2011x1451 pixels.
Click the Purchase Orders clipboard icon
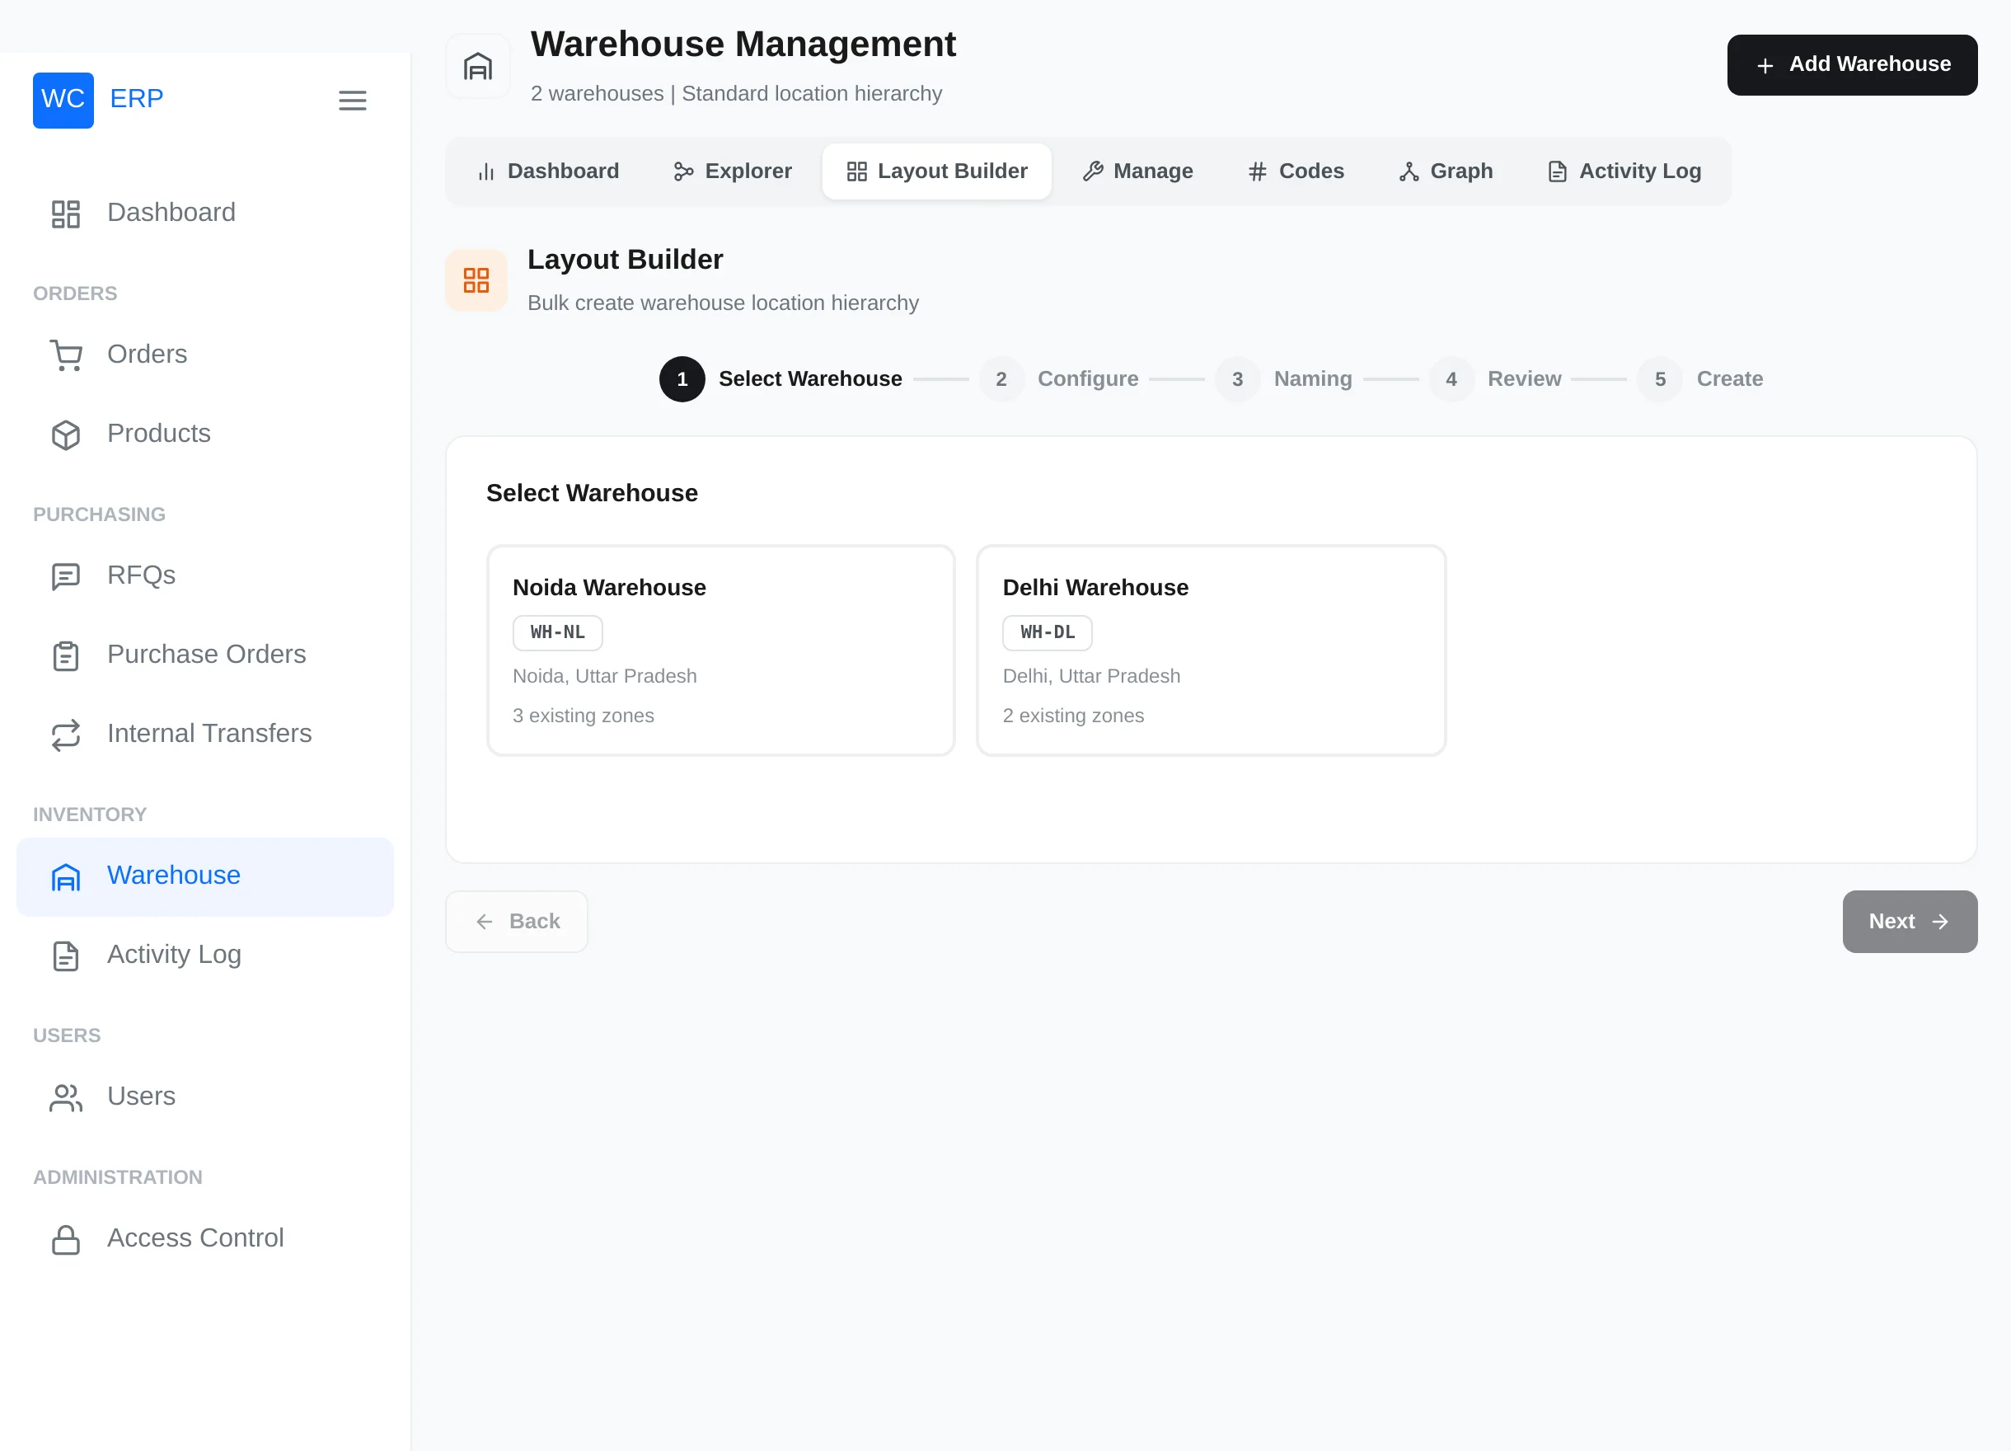[x=66, y=655]
